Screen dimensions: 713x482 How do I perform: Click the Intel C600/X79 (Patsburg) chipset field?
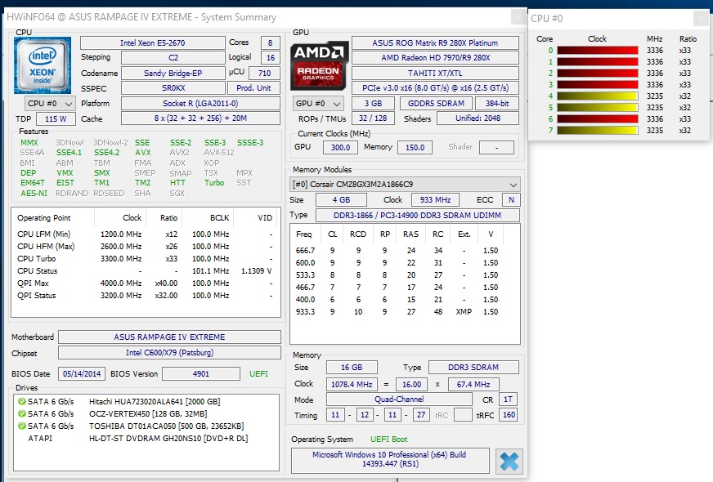pyautogui.click(x=169, y=353)
